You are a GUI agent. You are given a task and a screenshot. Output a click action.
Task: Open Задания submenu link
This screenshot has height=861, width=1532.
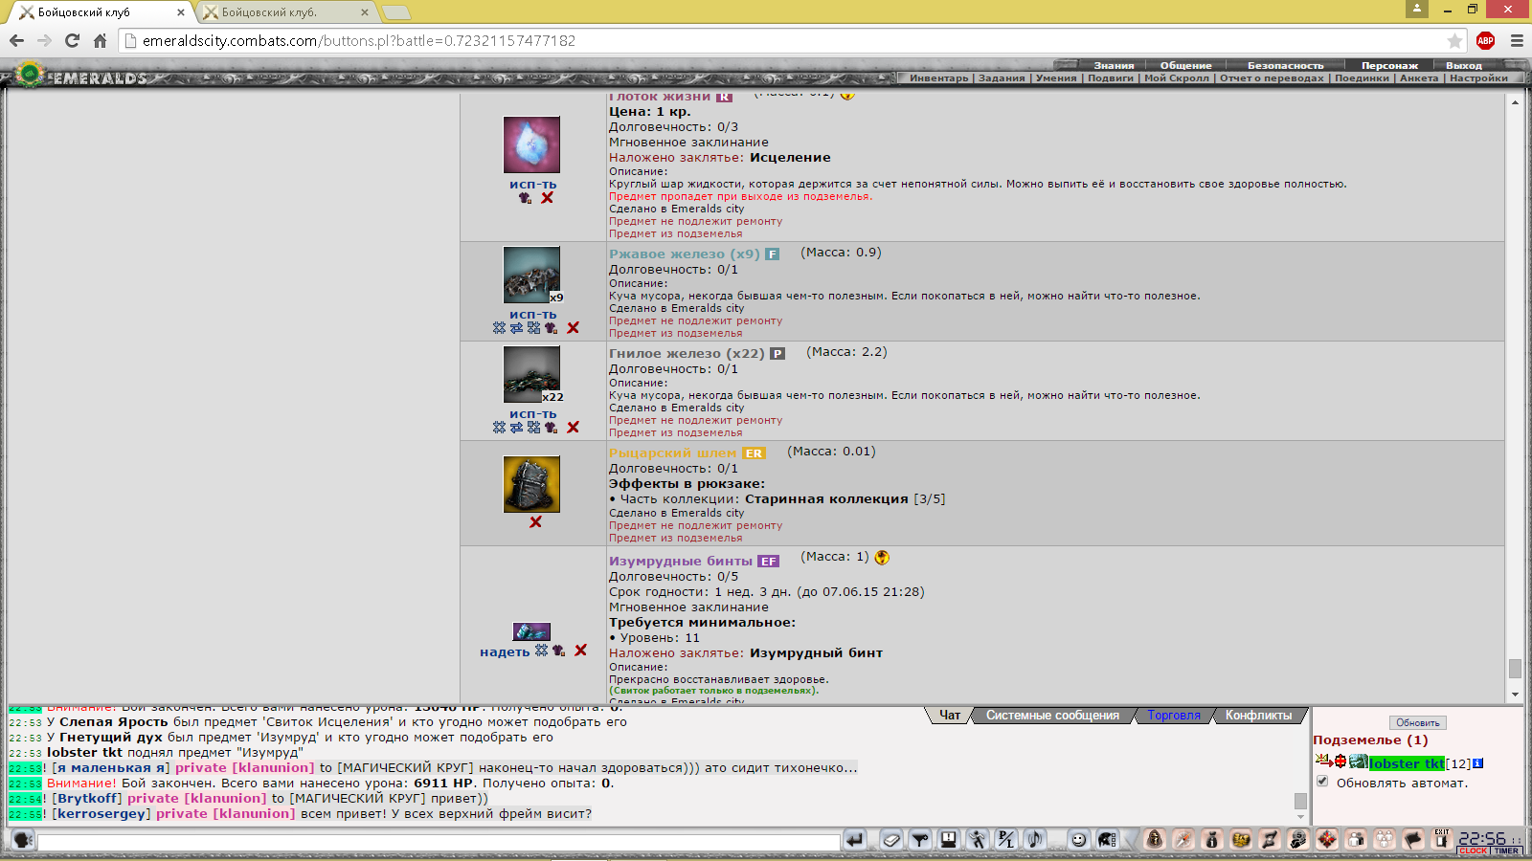(x=1002, y=78)
